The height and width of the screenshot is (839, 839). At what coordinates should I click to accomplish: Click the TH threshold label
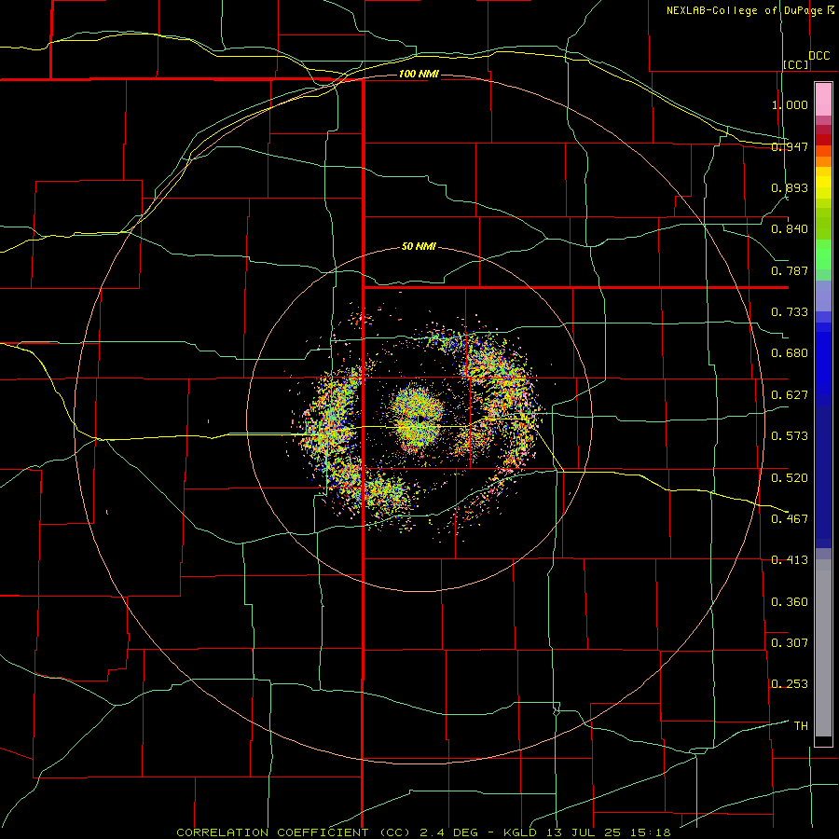[x=801, y=726]
